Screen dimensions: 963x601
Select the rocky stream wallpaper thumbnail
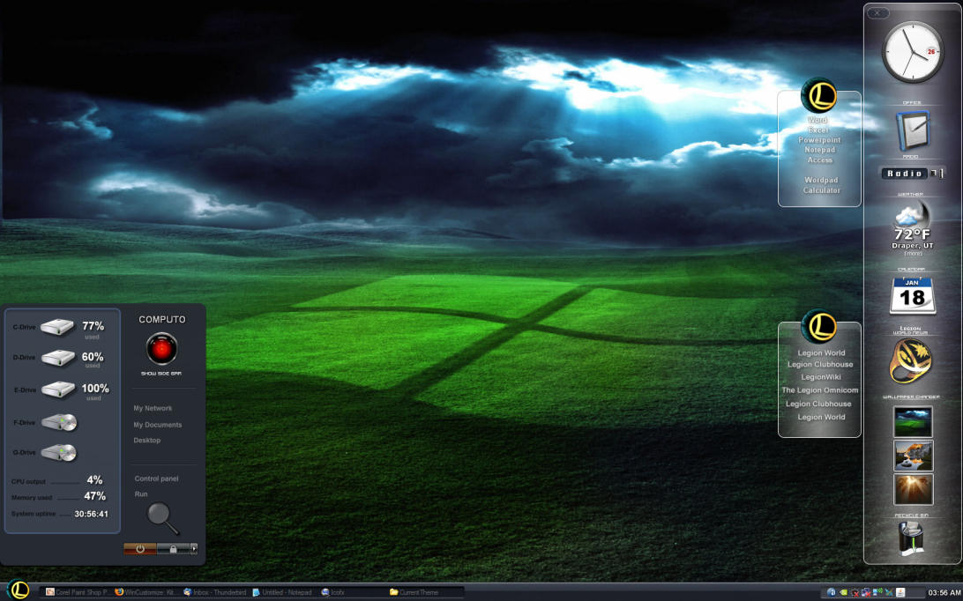[913, 456]
